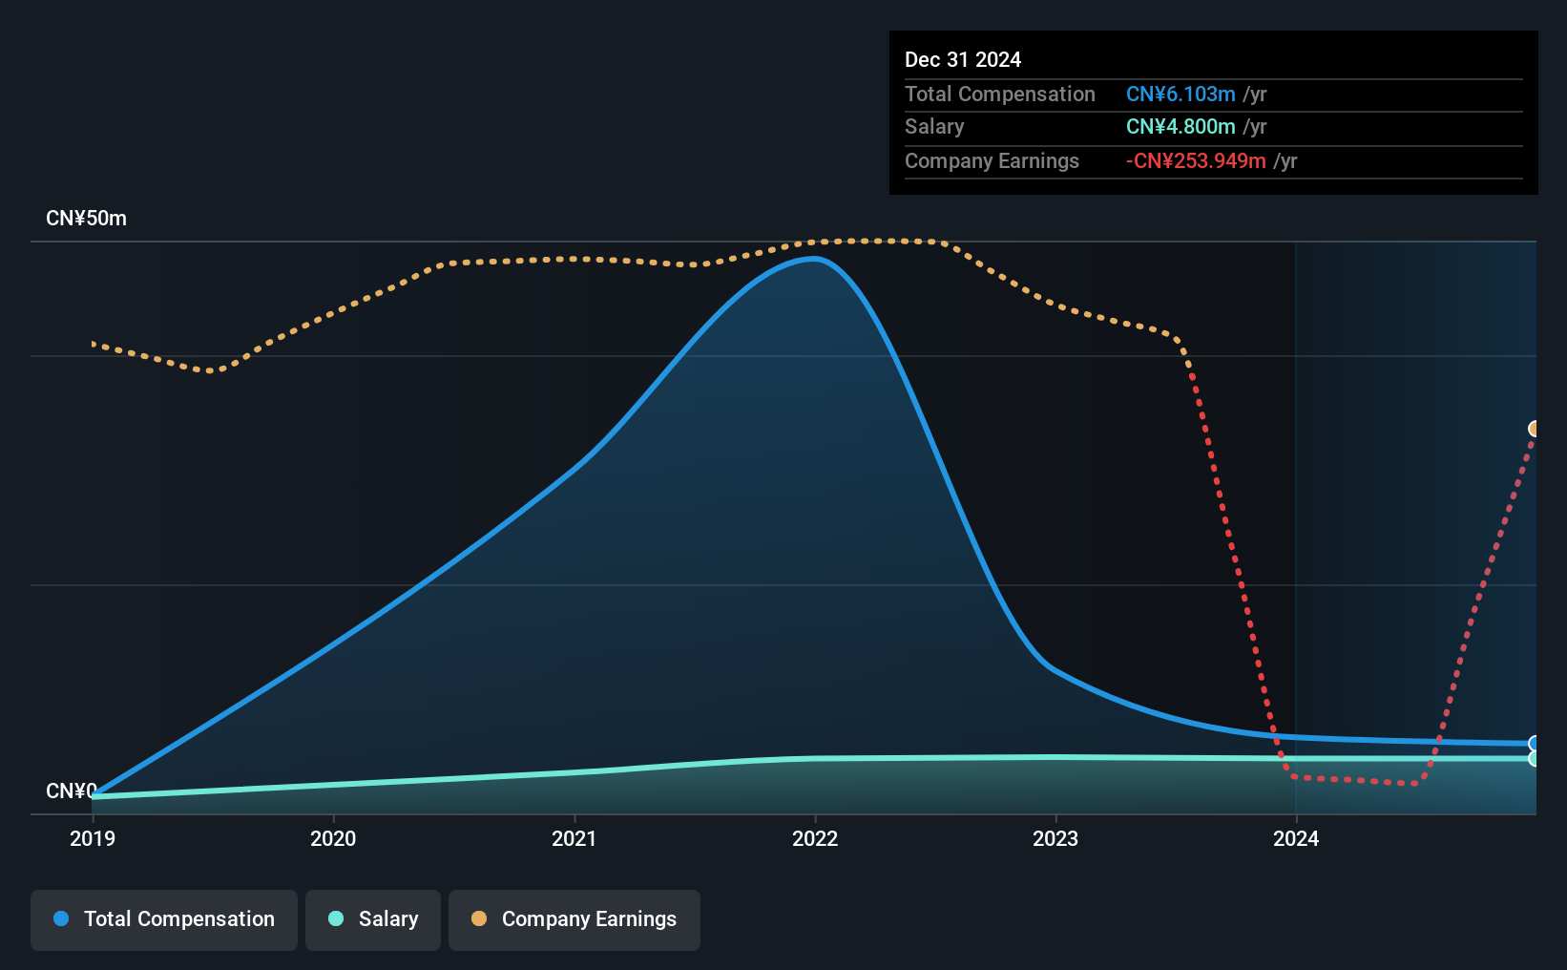The height and width of the screenshot is (970, 1567).
Task: Click the Dec 31 2024 tooltip date
Action: pos(963,59)
